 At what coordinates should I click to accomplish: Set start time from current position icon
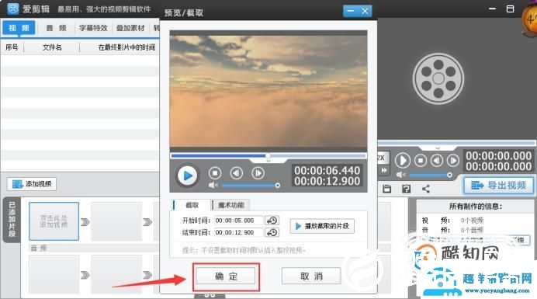coord(272,221)
